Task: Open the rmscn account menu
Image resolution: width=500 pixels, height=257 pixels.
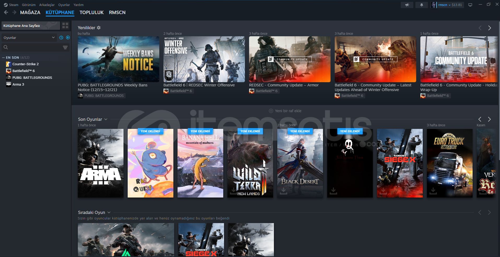Action: [444, 5]
